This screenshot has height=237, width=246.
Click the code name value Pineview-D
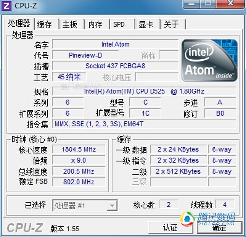(86, 55)
